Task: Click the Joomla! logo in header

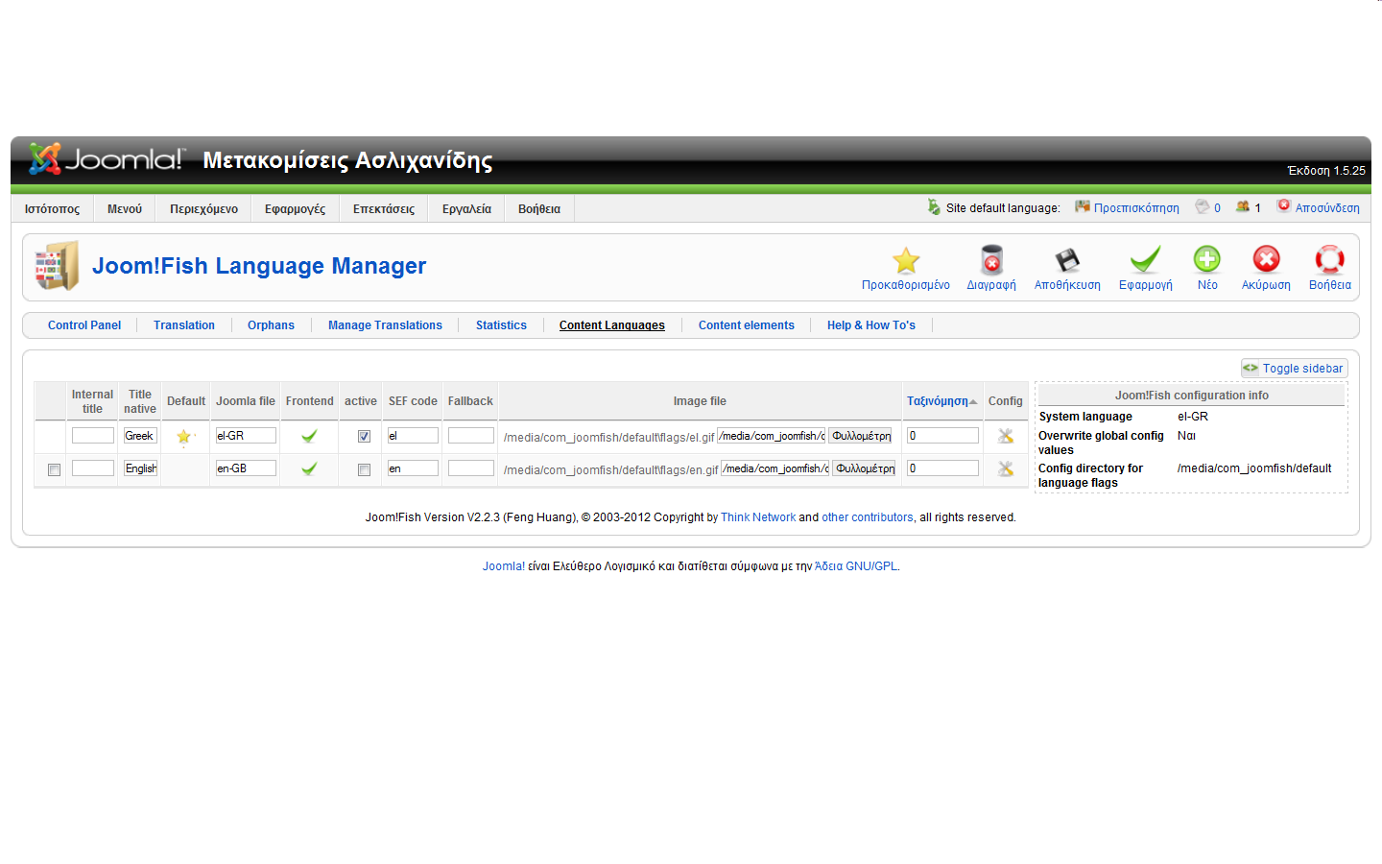Action: point(106,158)
